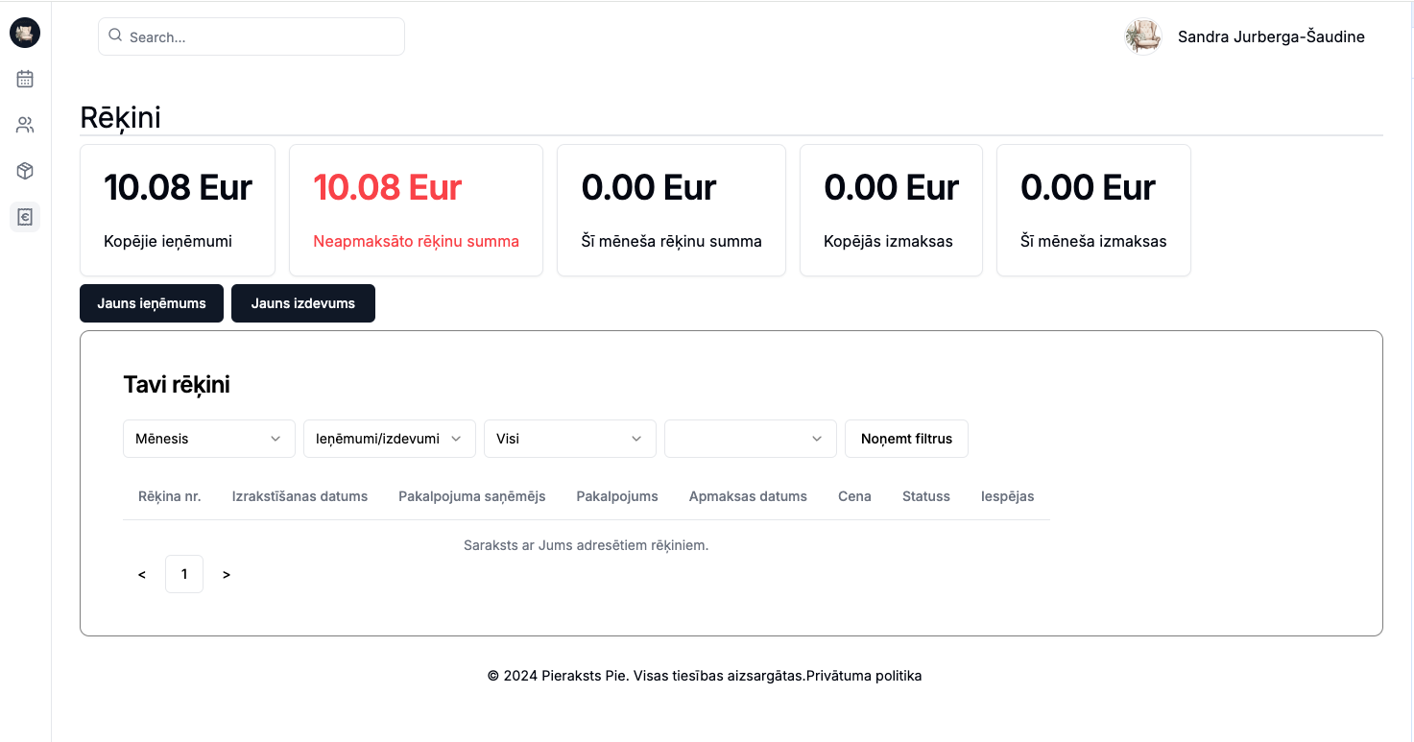The width and height of the screenshot is (1414, 742).
Task: Click into the Search input field
Action: click(x=259, y=36)
